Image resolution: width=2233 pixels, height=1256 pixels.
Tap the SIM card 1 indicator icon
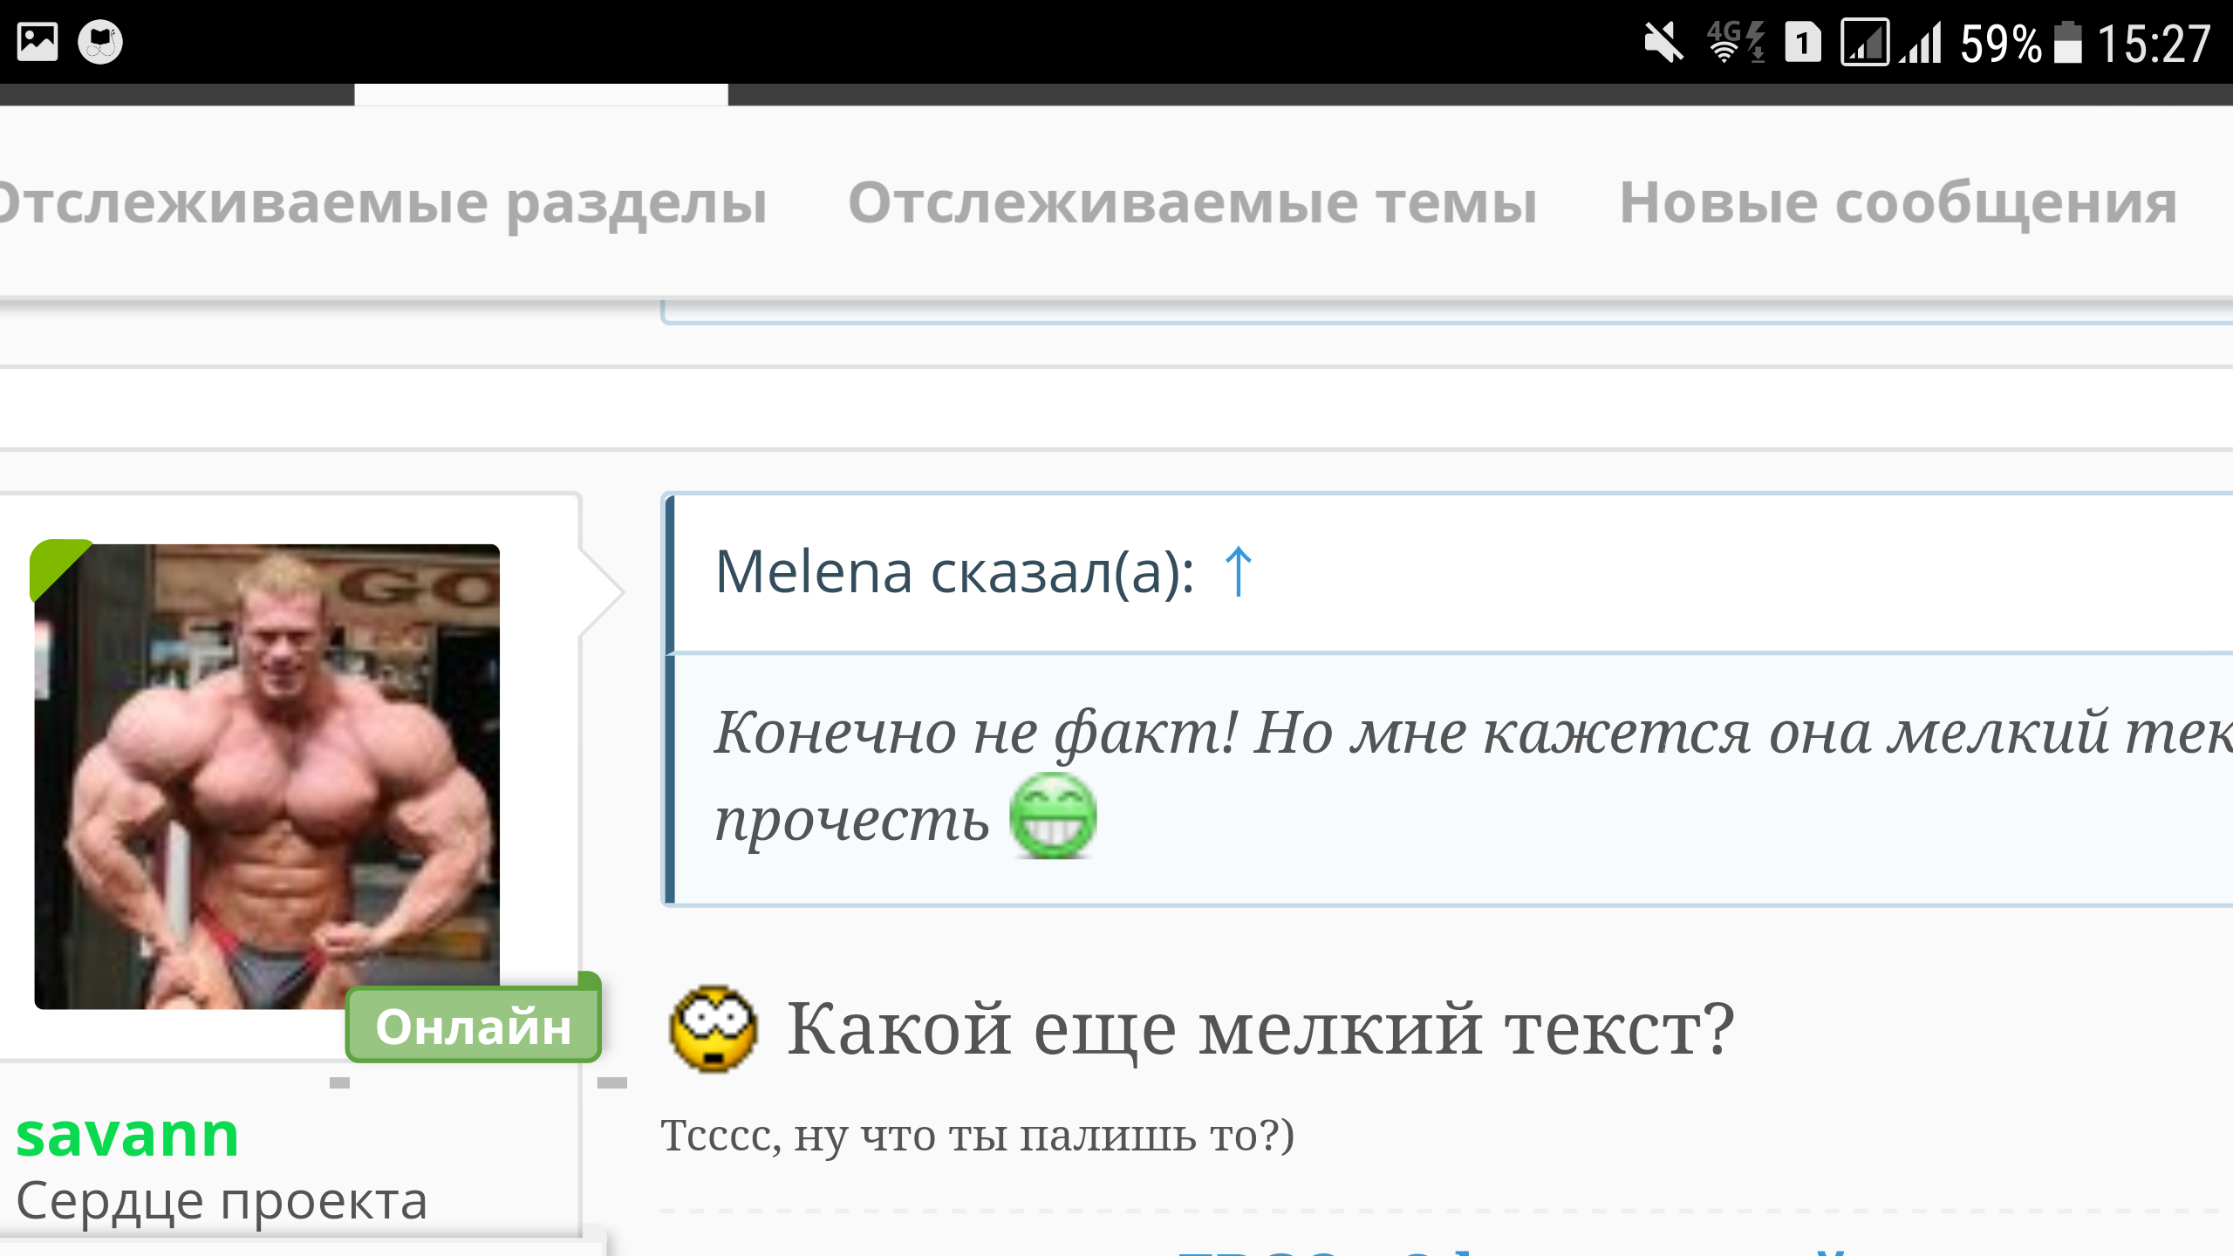tap(1802, 42)
